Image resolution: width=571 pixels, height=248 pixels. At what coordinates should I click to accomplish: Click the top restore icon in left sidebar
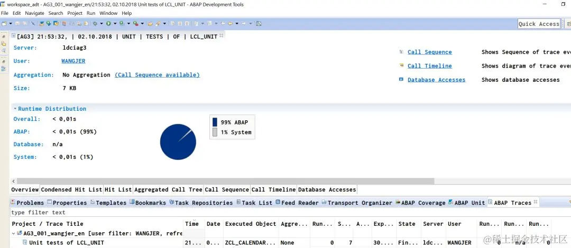click(4, 37)
